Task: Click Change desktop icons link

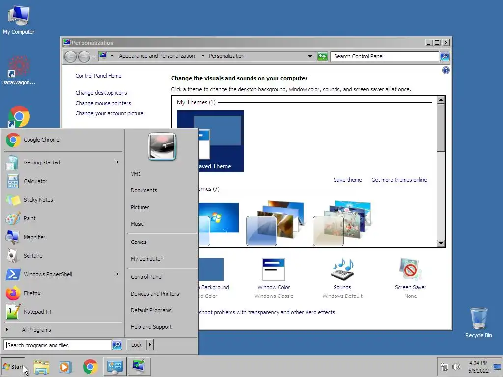Action: point(101,93)
